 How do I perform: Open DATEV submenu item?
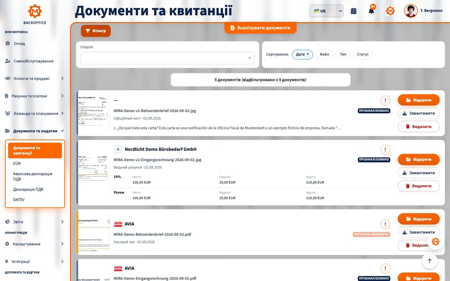tap(35, 200)
